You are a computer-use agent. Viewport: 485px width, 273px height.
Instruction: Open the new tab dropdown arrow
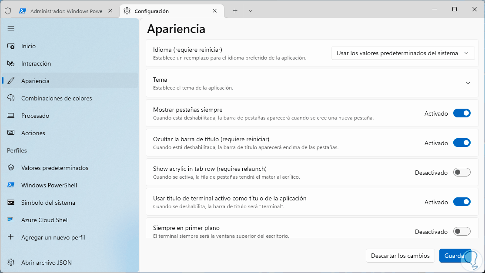click(250, 11)
